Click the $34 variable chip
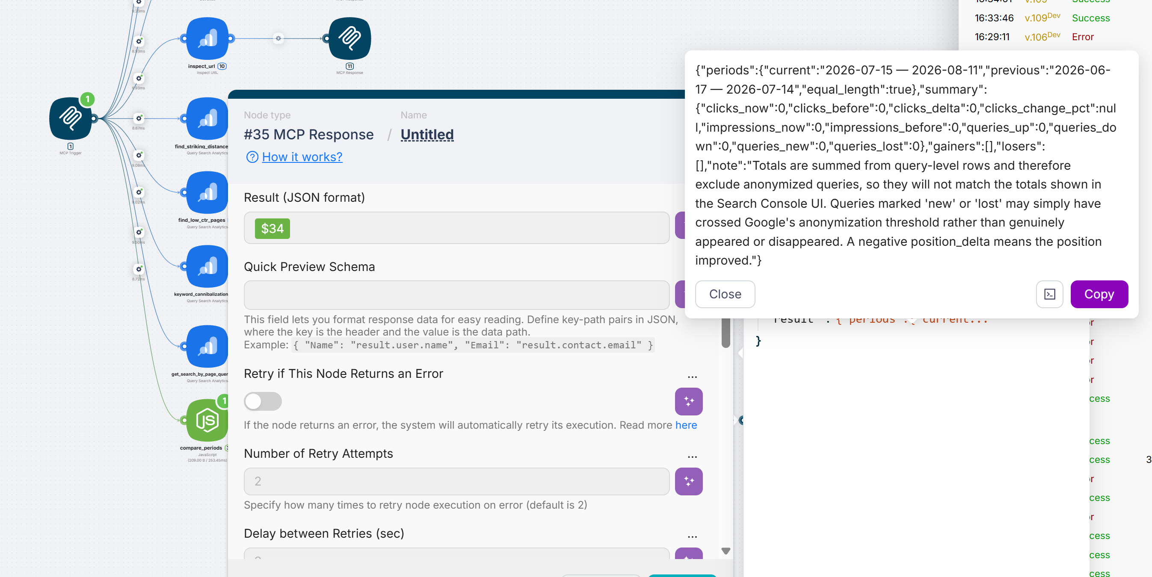The height and width of the screenshot is (577, 1152). (x=272, y=228)
